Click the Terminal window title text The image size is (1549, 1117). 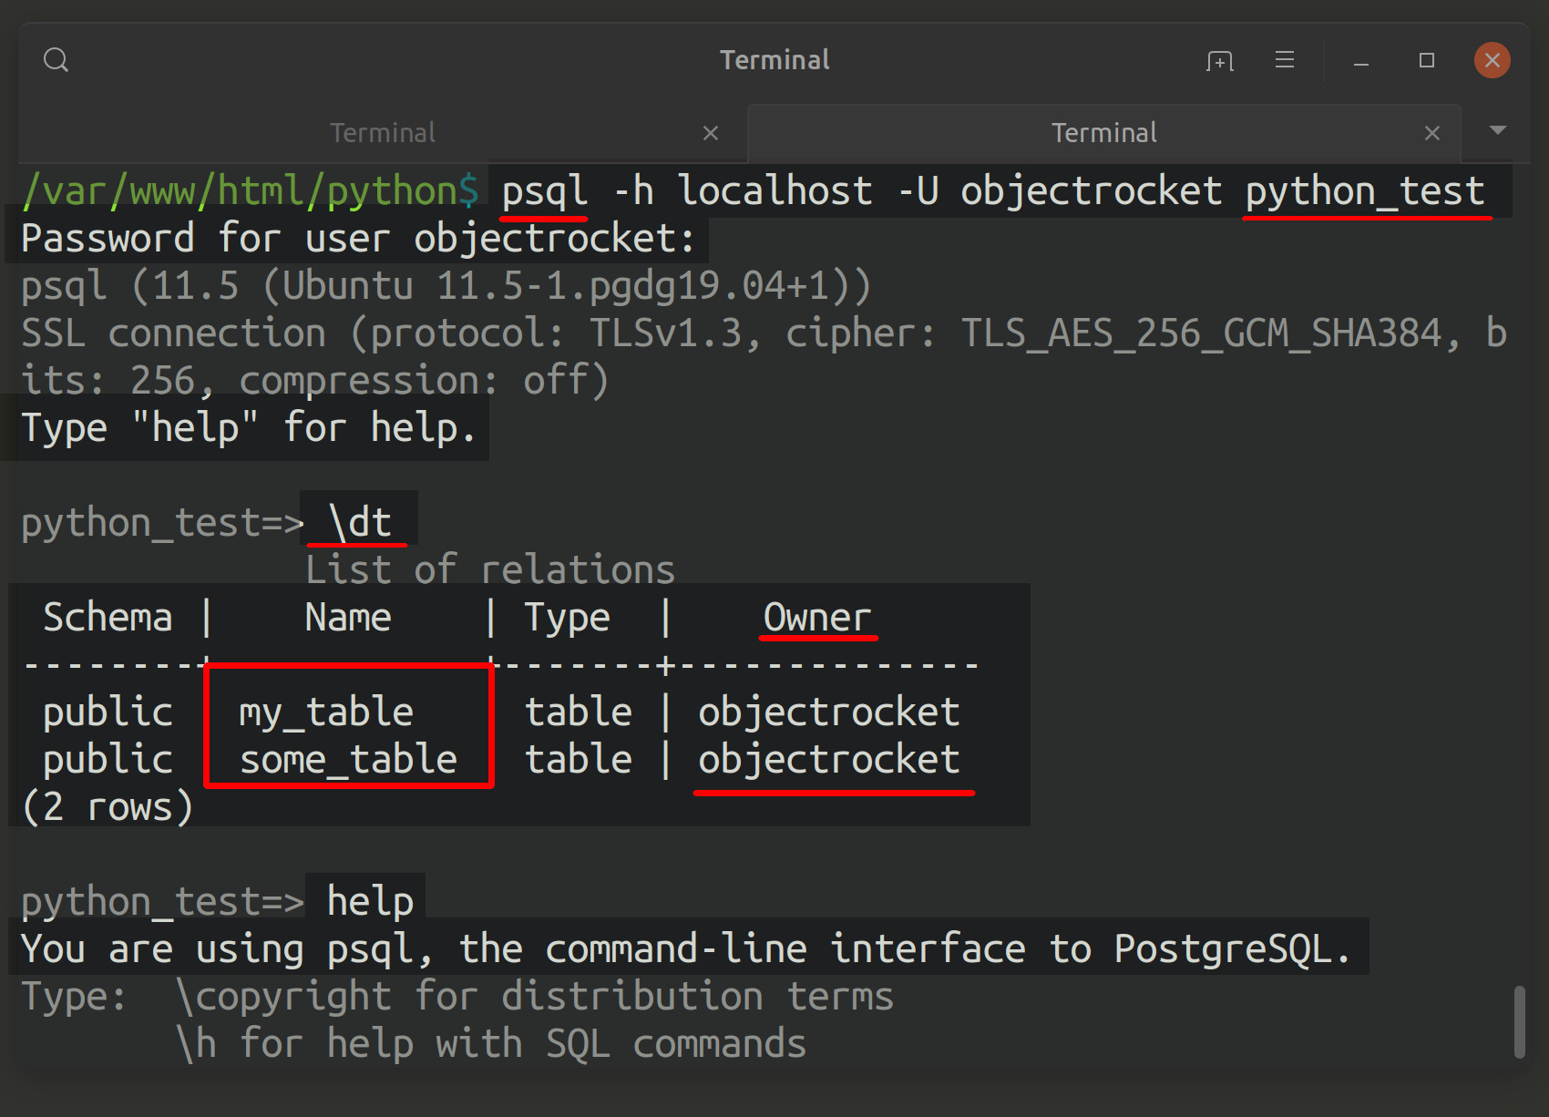(774, 60)
